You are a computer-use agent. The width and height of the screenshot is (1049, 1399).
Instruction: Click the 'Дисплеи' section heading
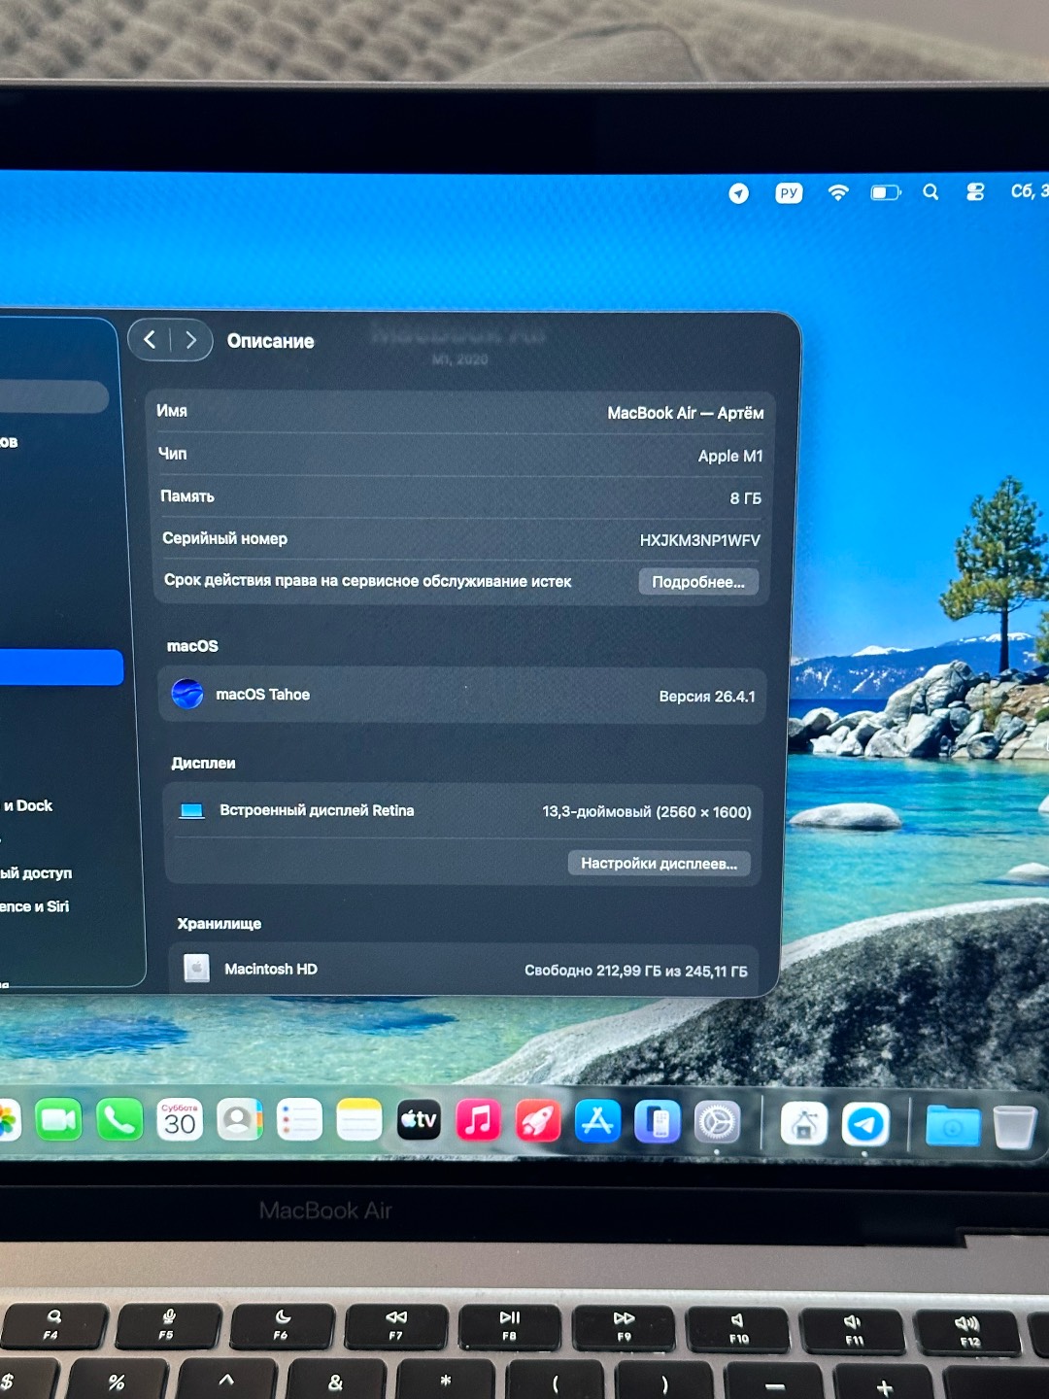click(x=203, y=764)
